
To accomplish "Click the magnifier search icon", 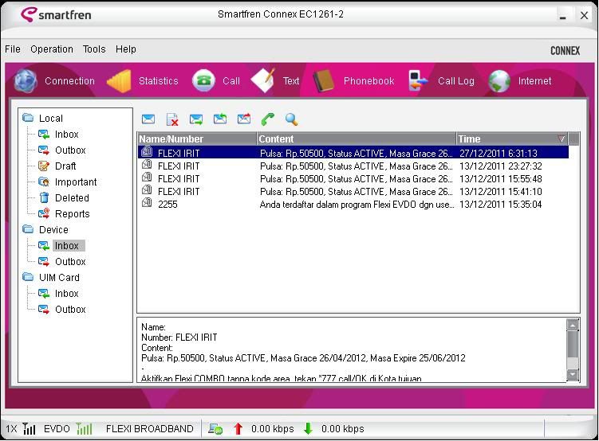I will (x=291, y=119).
